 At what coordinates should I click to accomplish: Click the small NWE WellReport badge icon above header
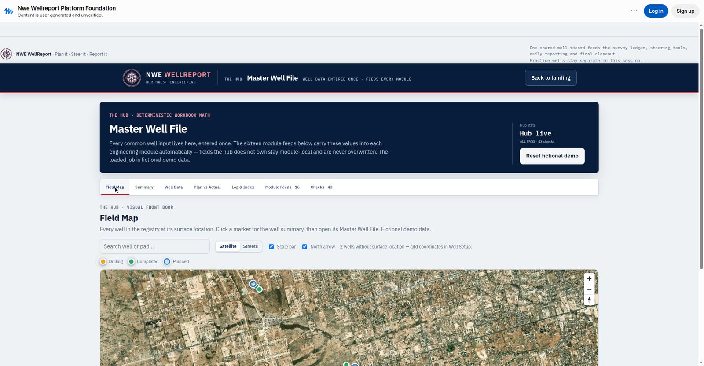pos(6,54)
